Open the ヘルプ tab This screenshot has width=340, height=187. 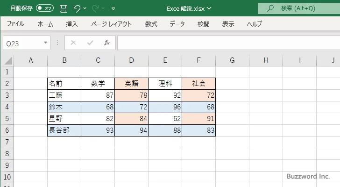(255, 24)
